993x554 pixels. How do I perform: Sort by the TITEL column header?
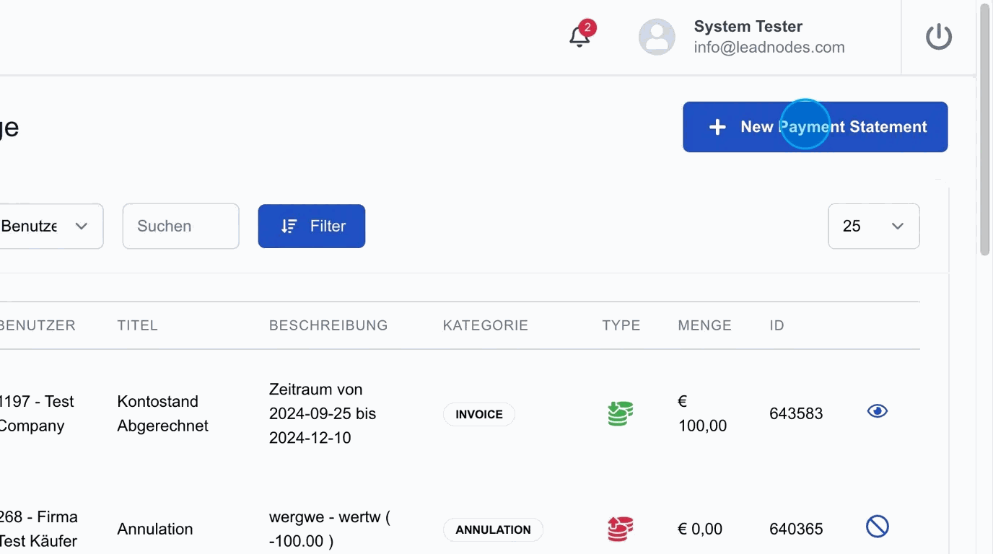coord(138,325)
